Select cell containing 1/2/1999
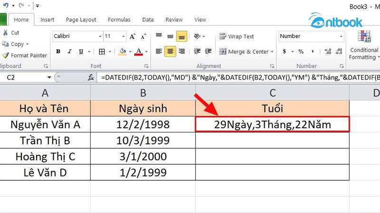 click(143, 172)
